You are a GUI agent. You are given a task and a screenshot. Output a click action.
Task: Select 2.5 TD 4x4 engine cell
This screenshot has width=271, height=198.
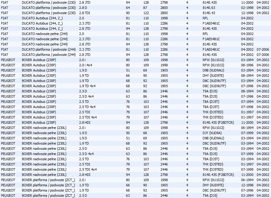pos(87,107)
